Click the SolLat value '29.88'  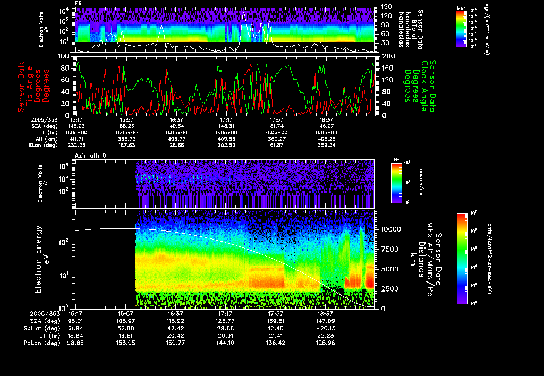(x=225, y=328)
